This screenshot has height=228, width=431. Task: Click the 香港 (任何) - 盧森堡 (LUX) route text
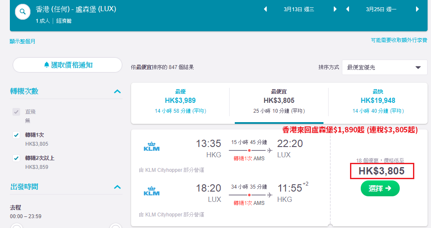coord(76,9)
